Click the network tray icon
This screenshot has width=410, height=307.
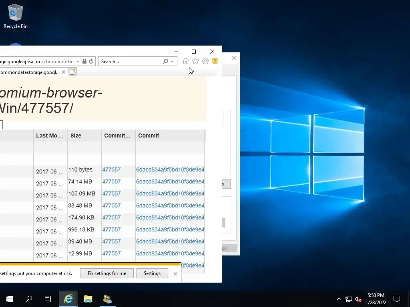click(349, 299)
